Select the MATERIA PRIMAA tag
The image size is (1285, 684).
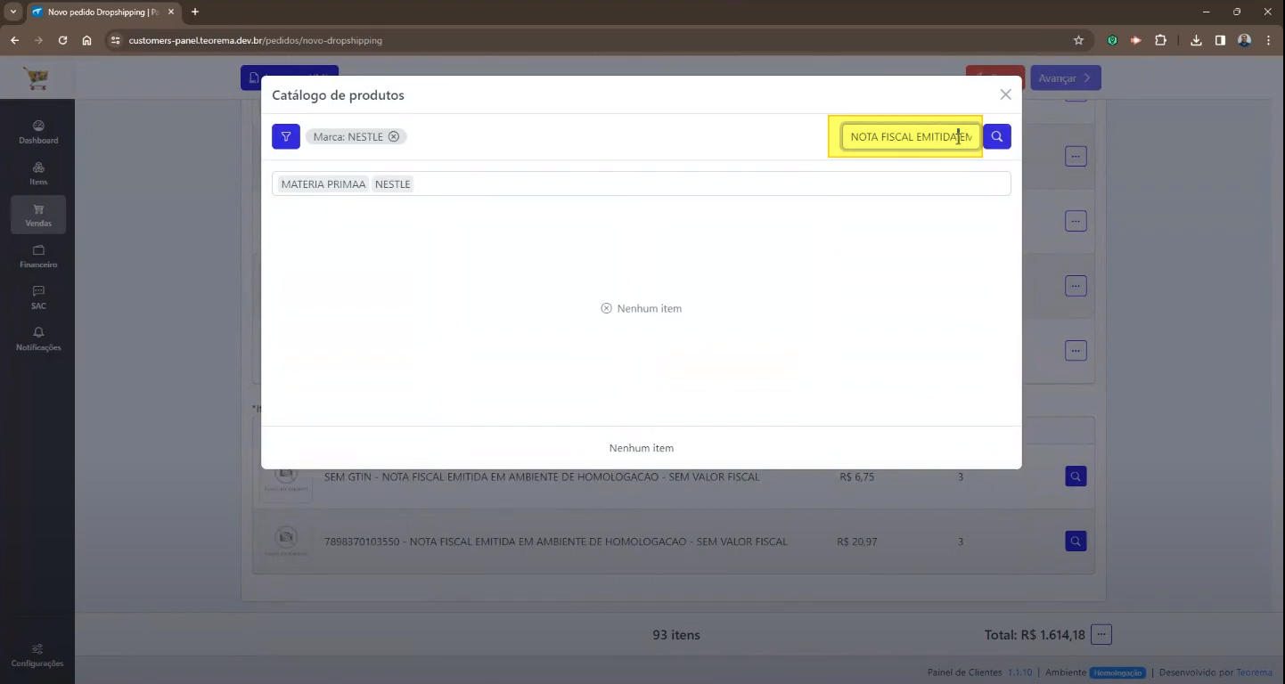click(323, 184)
